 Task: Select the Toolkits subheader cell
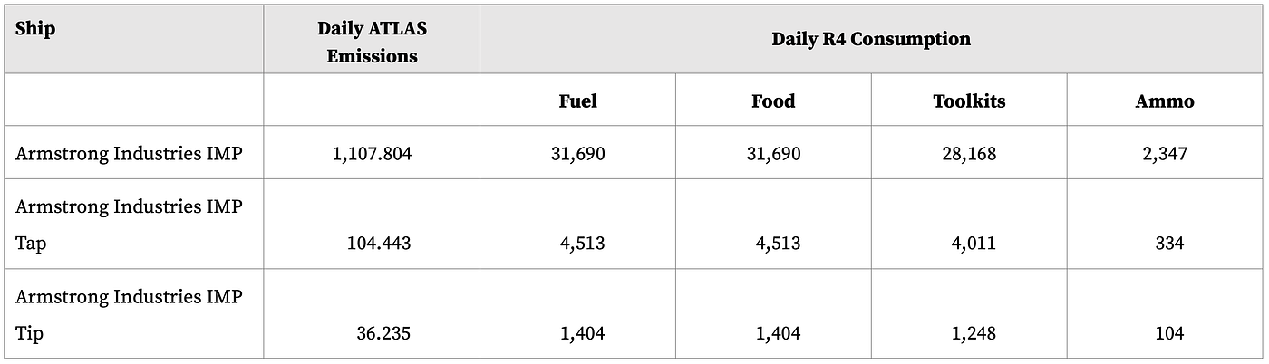tap(969, 101)
